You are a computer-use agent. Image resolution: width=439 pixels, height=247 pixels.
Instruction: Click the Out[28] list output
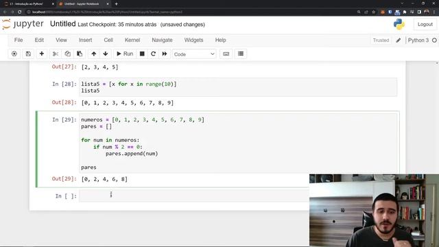128,103
